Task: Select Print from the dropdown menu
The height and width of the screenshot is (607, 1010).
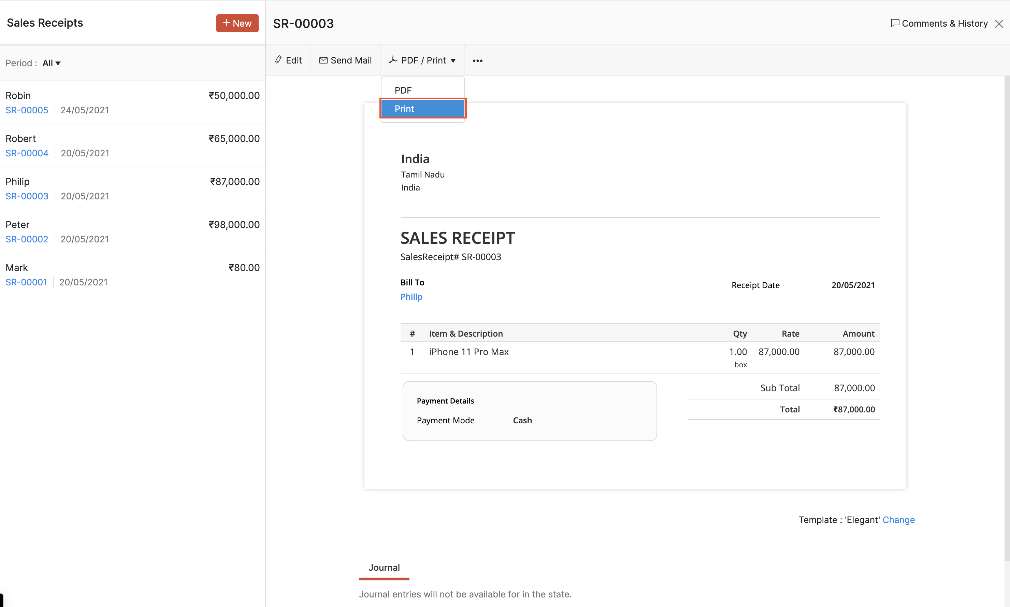Action: click(422, 109)
